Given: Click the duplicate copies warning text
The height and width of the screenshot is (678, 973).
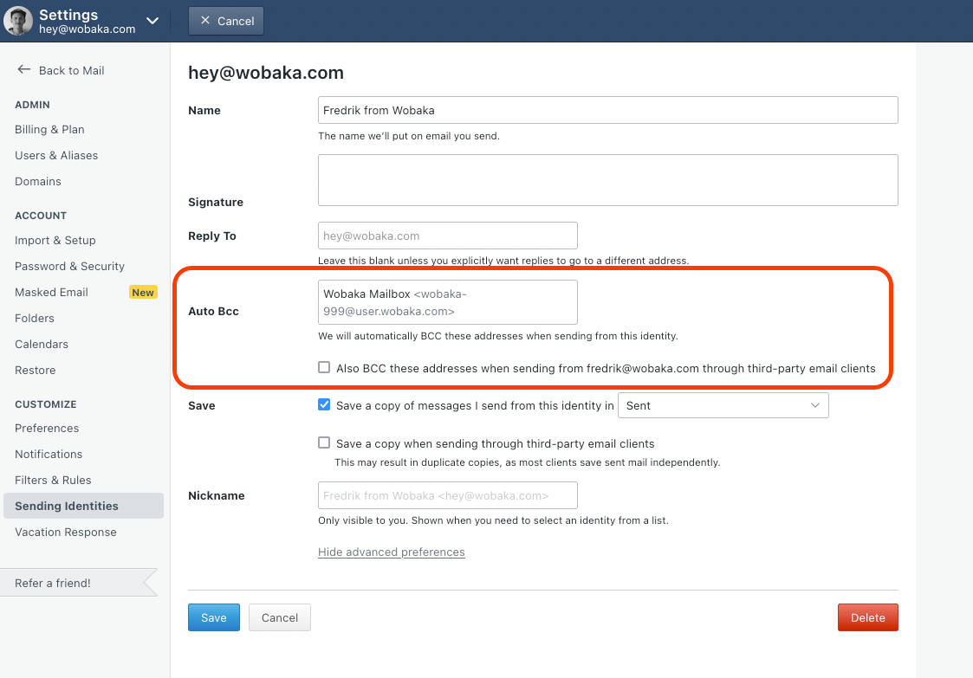Looking at the screenshot, I should click(528, 462).
